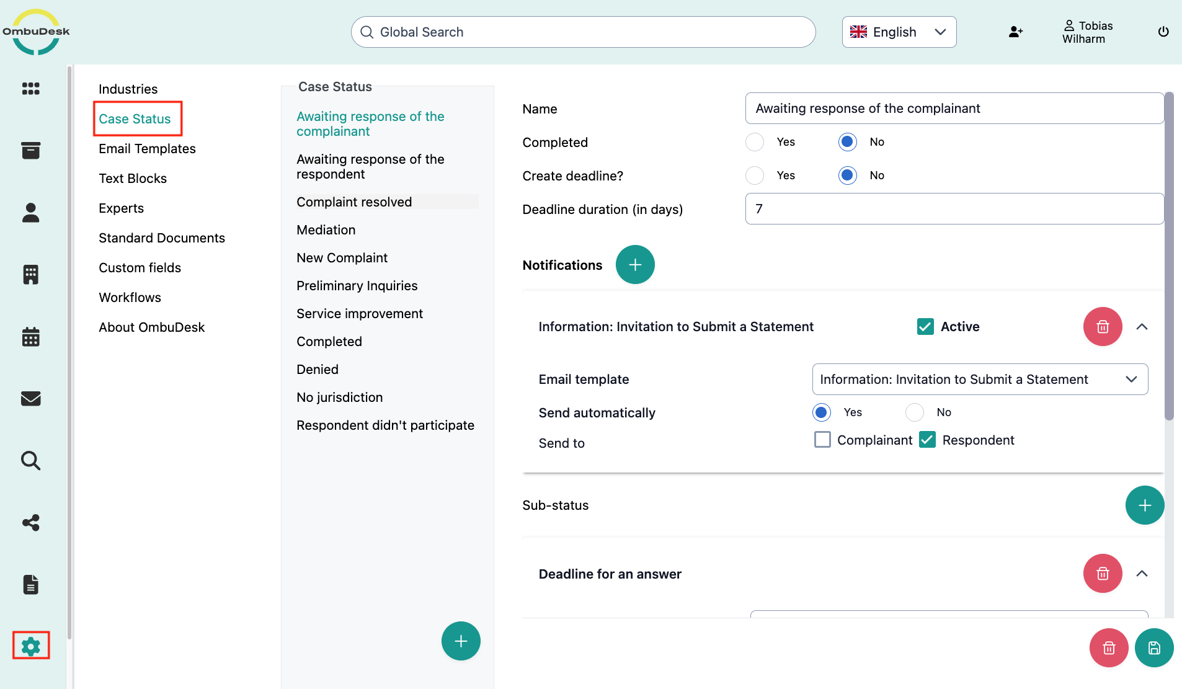
Task: Open the Email template dropdown
Action: 980,380
